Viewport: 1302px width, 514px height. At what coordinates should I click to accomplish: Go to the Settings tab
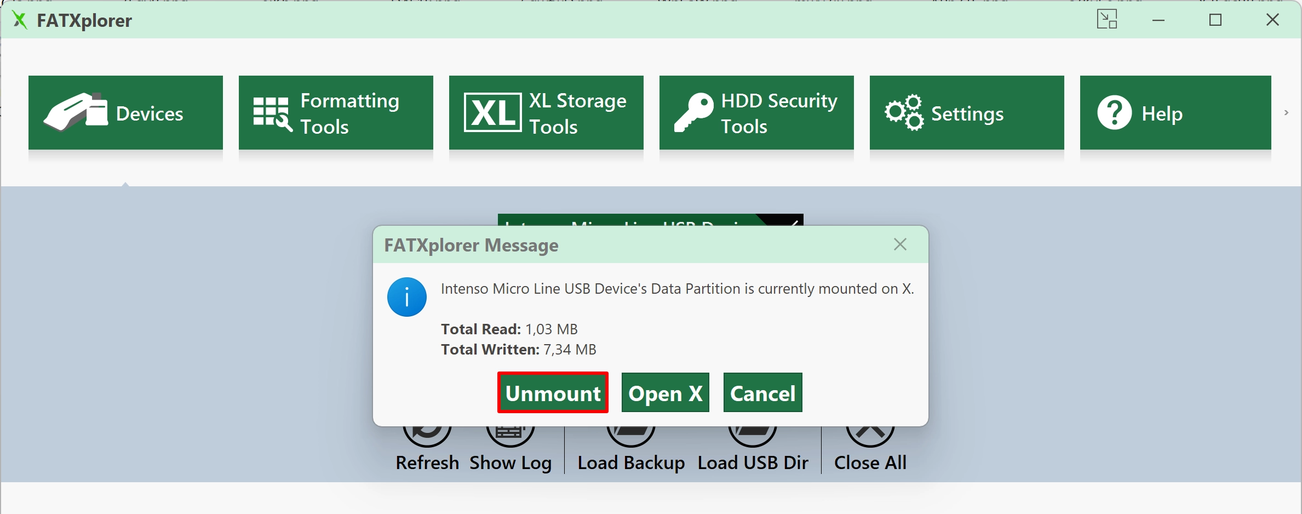[x=967, y=112]
